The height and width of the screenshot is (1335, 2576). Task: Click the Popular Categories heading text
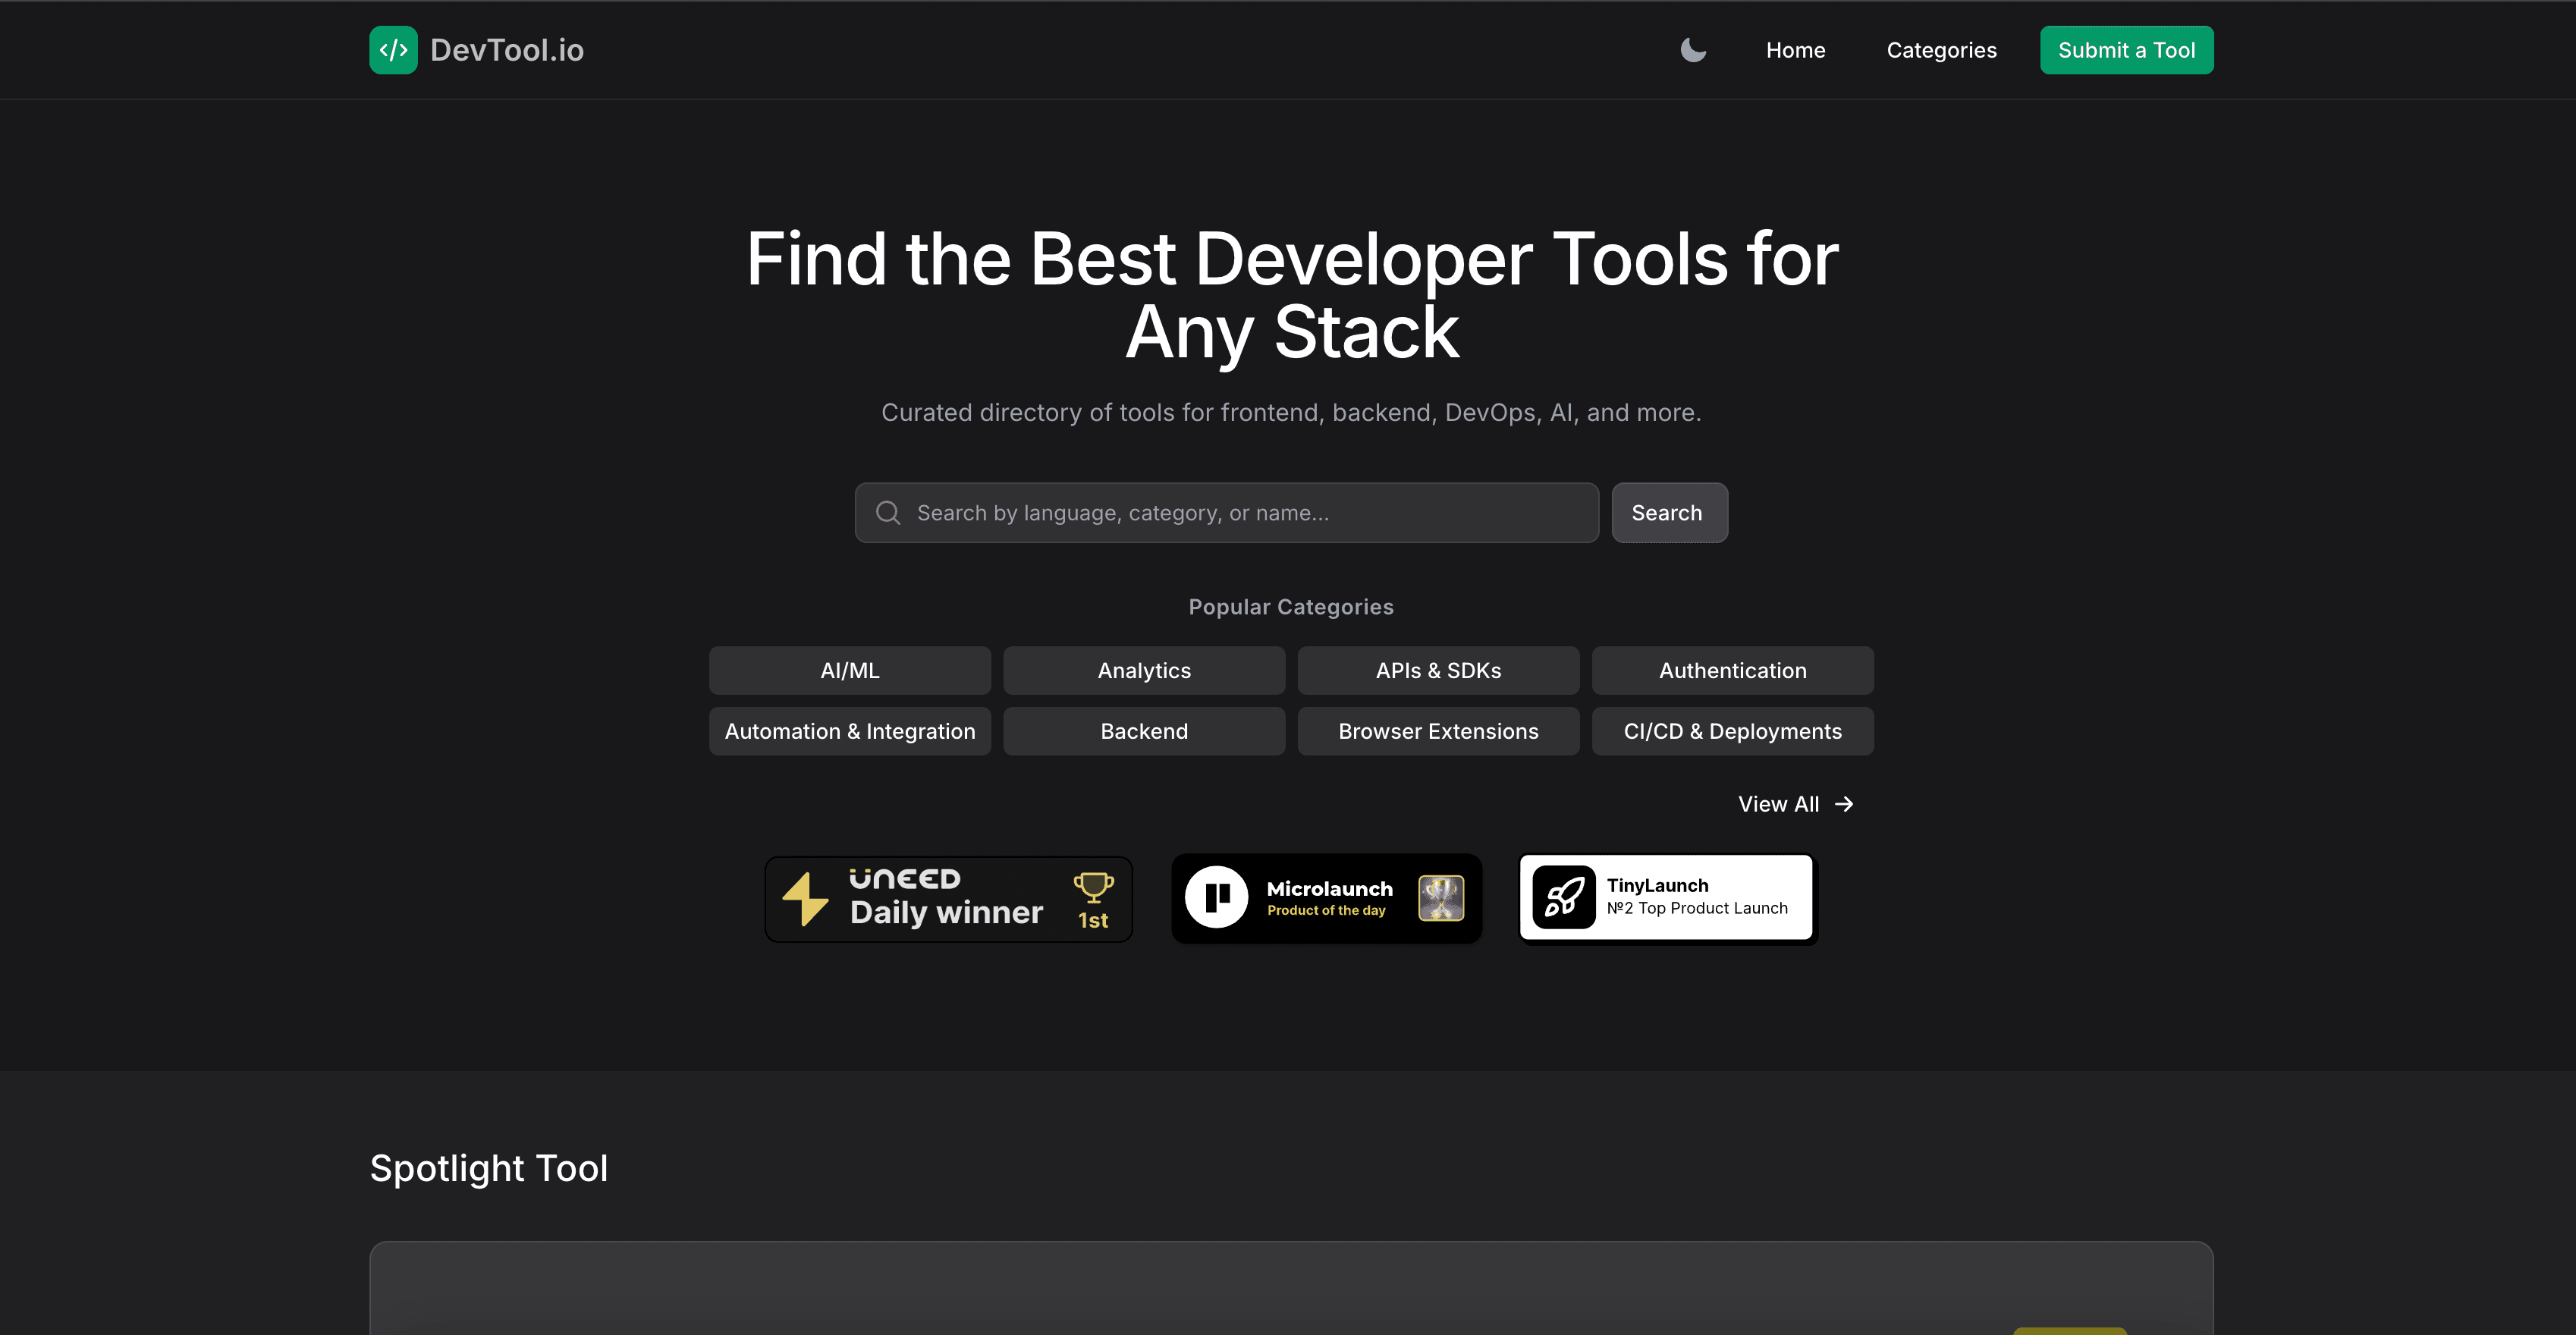[x=1290, y=607]
